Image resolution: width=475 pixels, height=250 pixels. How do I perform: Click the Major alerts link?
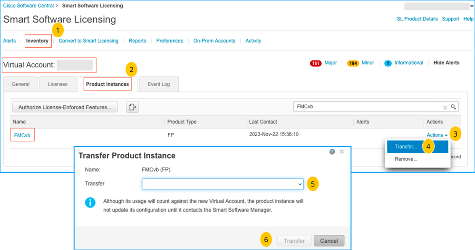click(330, 62)
